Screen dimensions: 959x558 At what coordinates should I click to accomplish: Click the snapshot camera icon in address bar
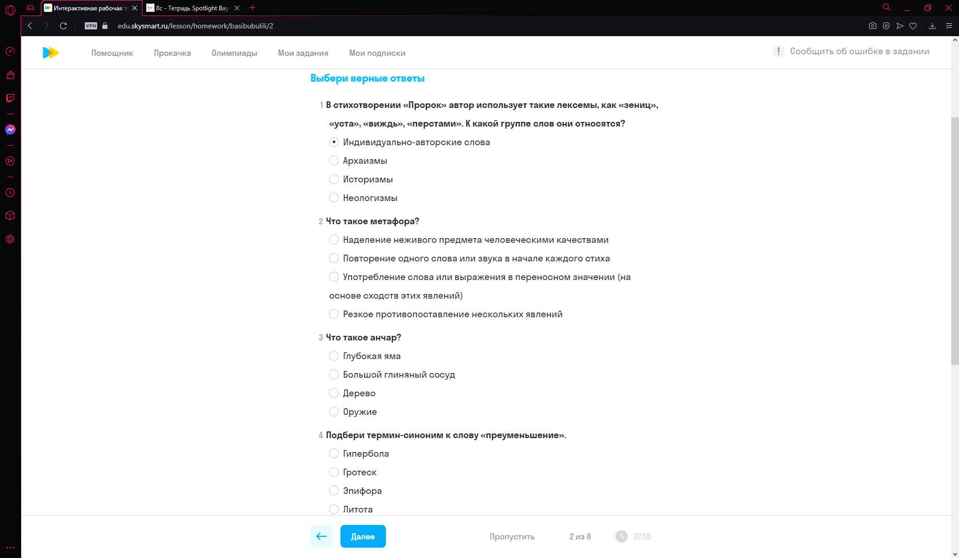click(873, 26)
